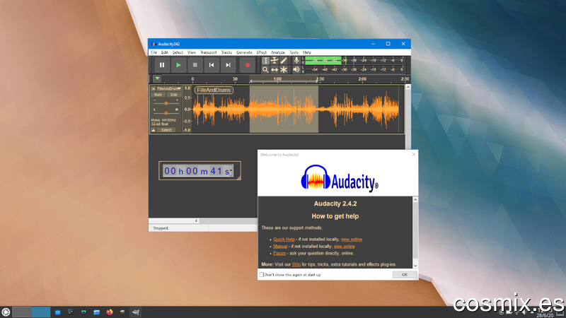Click the speaker playback meter icon

point(296,69)
